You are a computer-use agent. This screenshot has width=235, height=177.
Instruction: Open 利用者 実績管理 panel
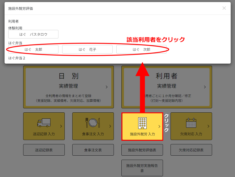(x=166, y=87)
